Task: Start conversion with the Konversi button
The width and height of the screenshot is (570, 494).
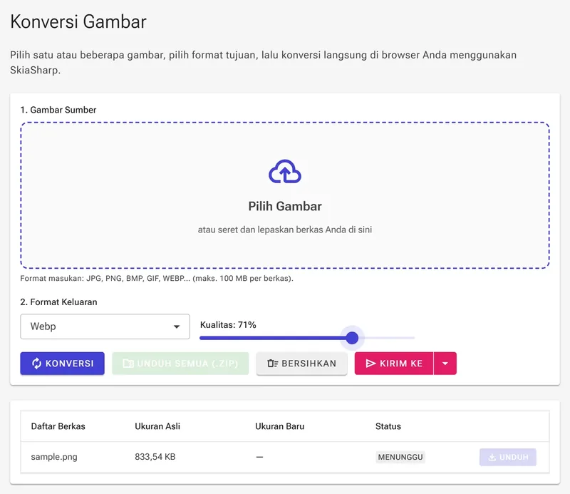Action: (62, 363)
